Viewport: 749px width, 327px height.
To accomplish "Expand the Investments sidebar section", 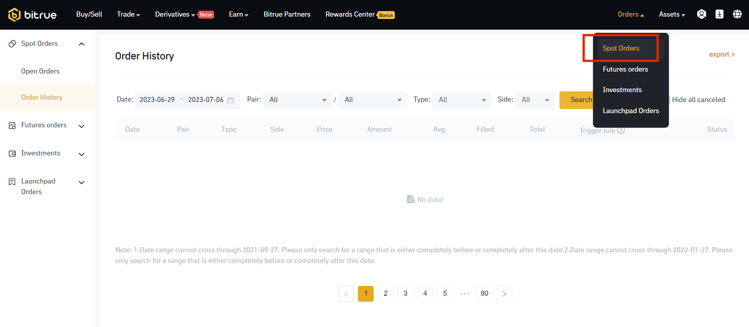I will pos(82,155).
